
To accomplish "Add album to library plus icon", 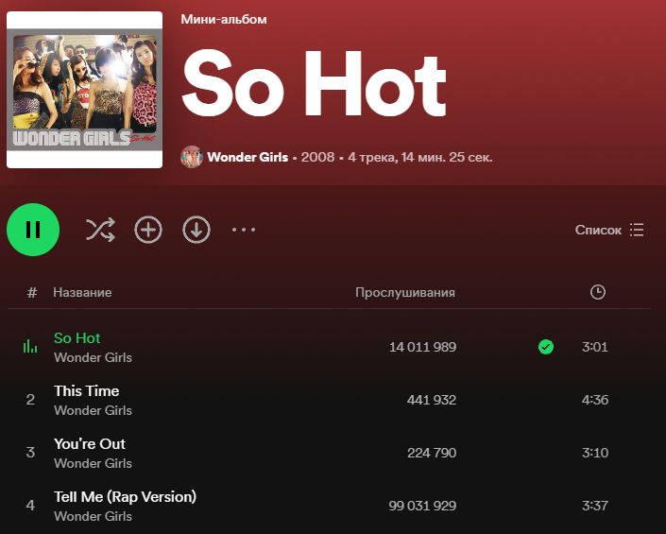I will coord(148,230).
